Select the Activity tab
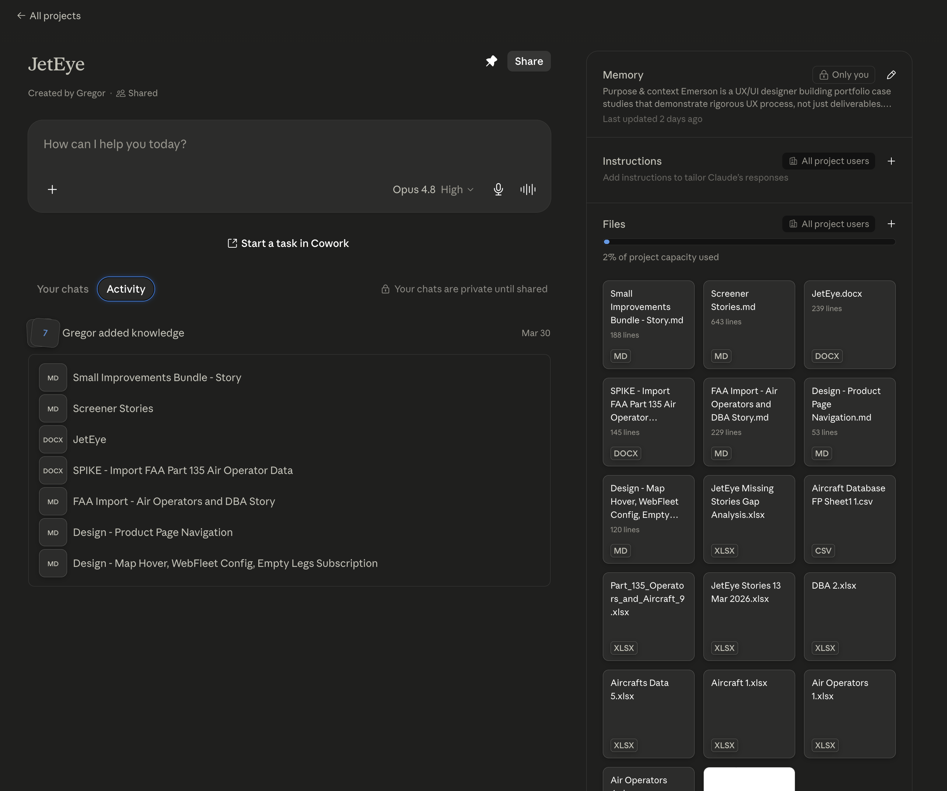Screen dimensions: 947x791 126,289
